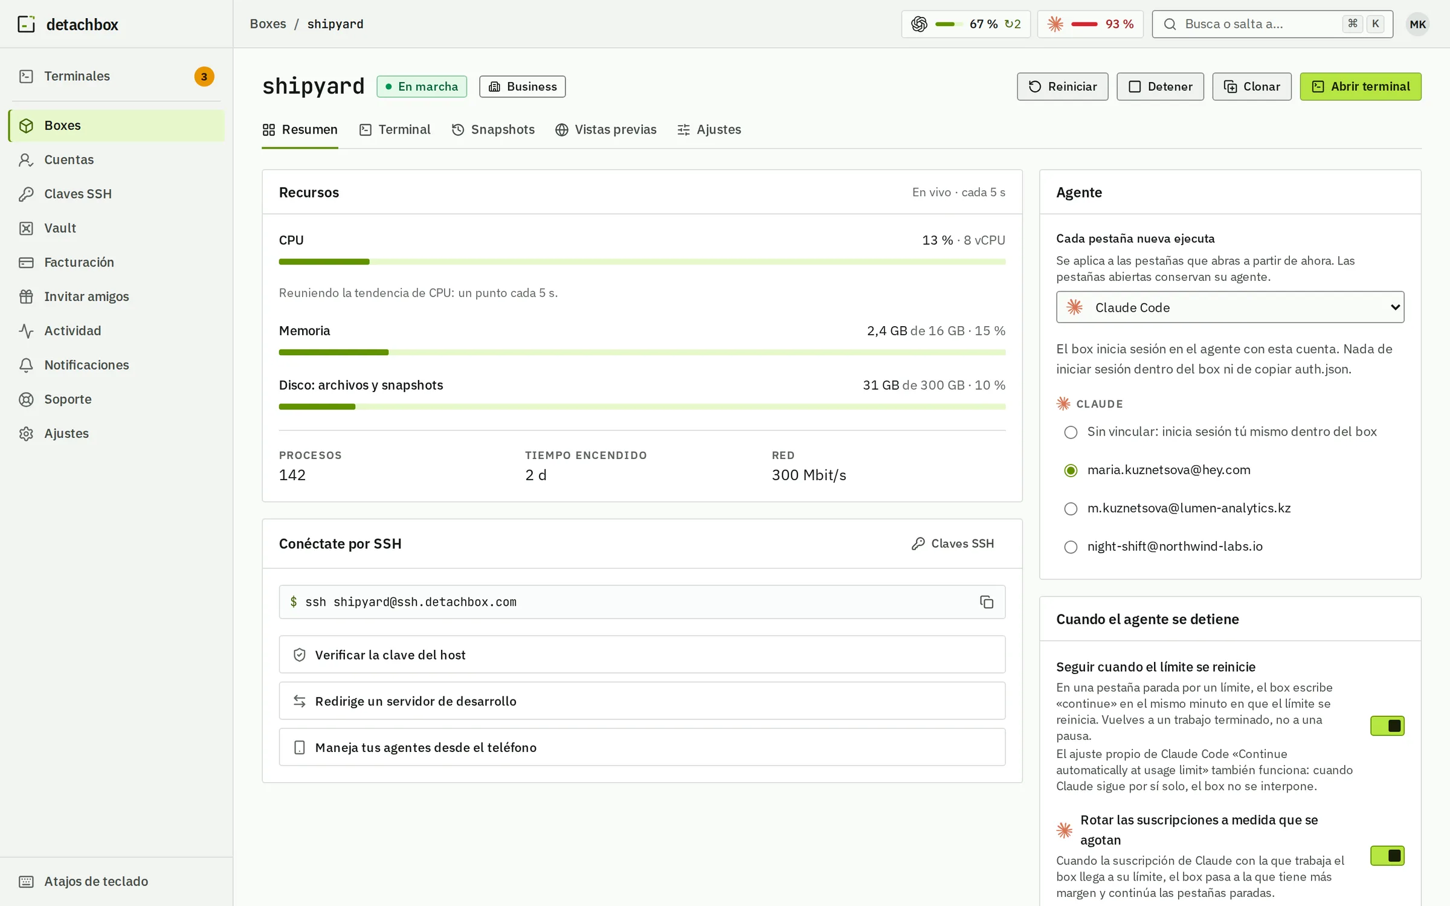This screenshot has width=1450, height=906.
Task: Open the Claves SSH link in SSH card
Action: (952, 544)
